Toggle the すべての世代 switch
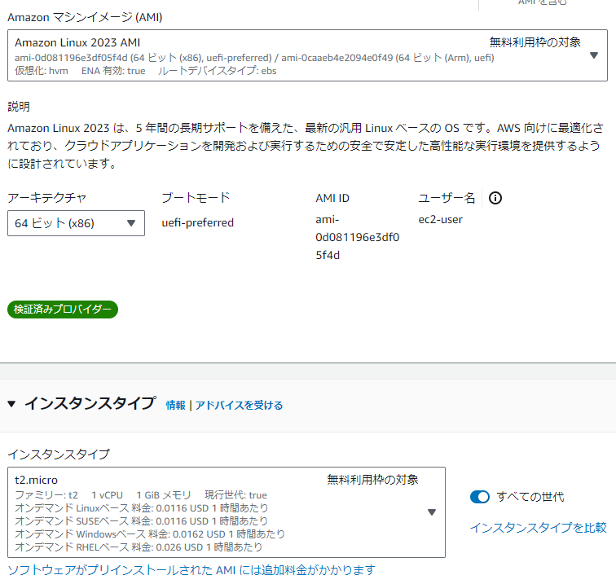This screenshot has height=584, width=616. coord(480,497)
